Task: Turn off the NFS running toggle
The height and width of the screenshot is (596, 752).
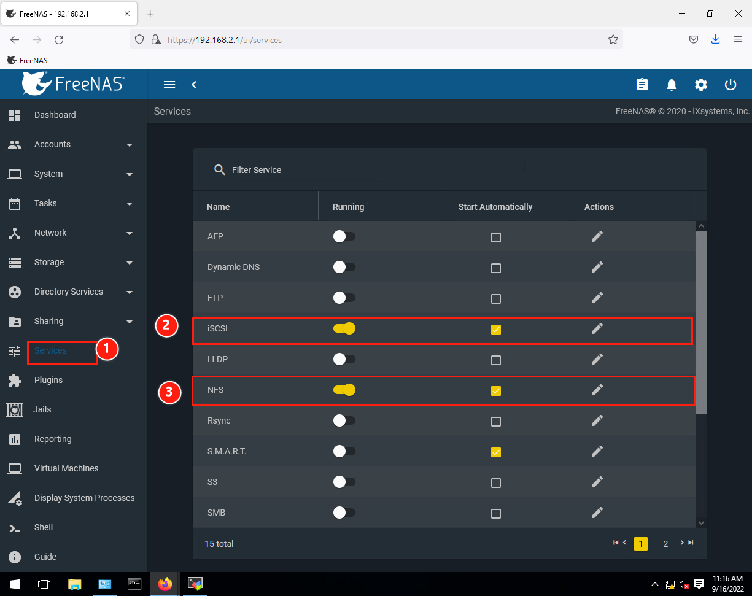Action: point(344,390)
